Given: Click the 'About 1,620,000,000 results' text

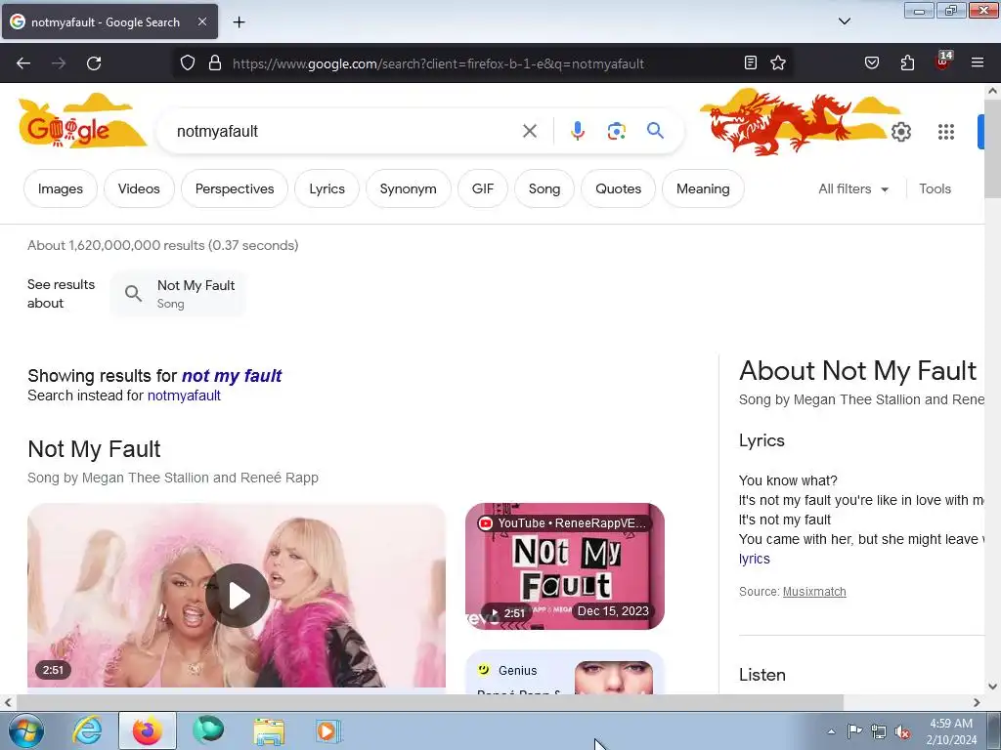Looking at the screenshot, I should [163, 245].
